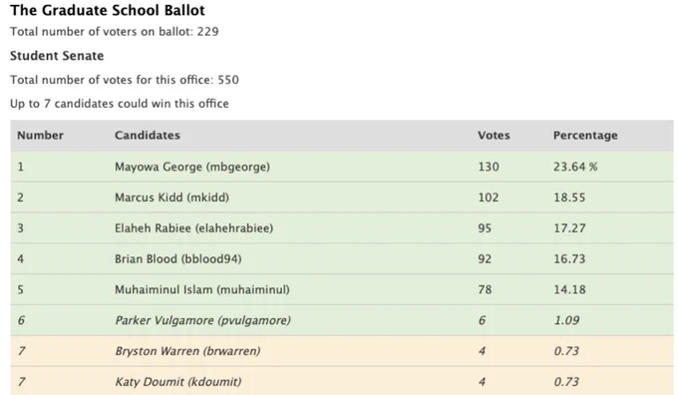
Task: Click the Candidates column header
Action: click(x=148, y=136)
